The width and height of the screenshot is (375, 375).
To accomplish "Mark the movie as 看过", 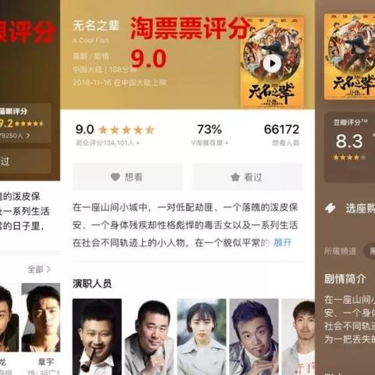I will (247, 177).
